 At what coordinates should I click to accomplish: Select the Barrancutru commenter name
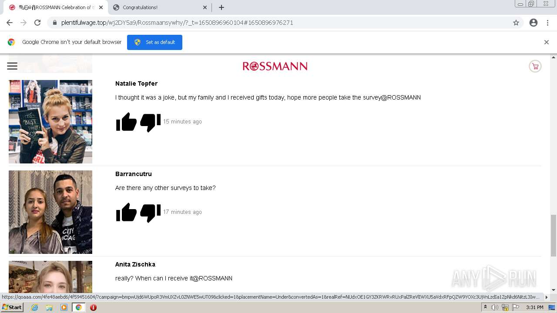[134, 174]
